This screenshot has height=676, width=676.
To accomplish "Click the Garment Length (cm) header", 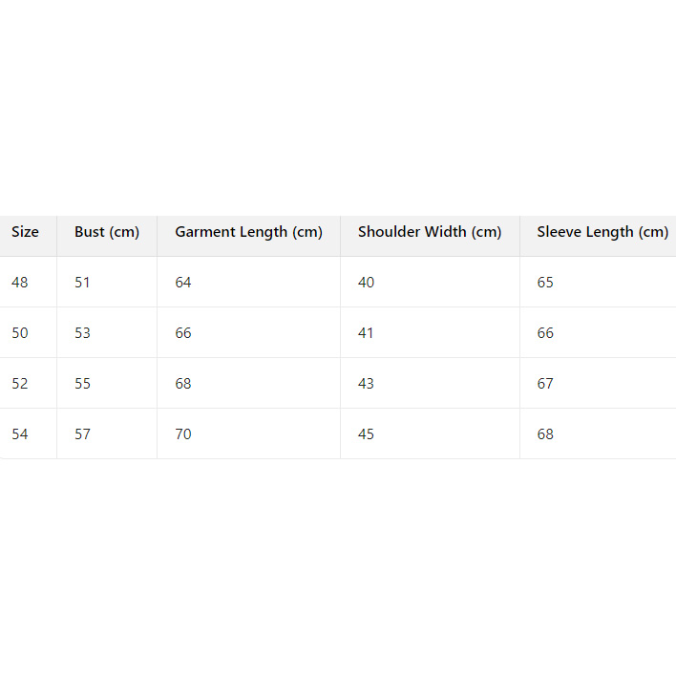I will pos(248,232).
